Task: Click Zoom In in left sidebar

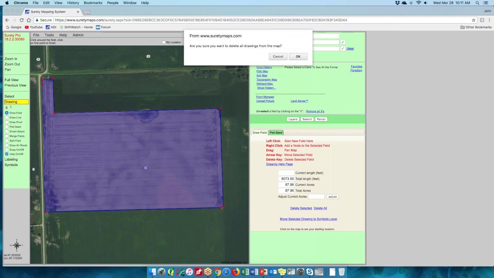Action: (x=11, y=59)
